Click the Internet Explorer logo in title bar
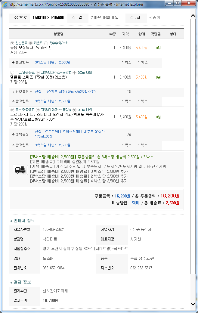Screen dimensions: 198x313 pyautogui.click(x=5, y=5)
